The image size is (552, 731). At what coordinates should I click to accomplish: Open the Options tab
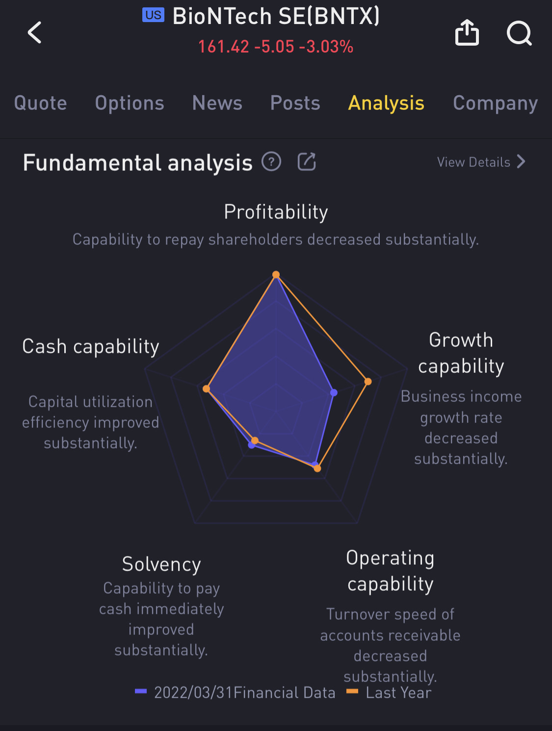pos(130,103)
